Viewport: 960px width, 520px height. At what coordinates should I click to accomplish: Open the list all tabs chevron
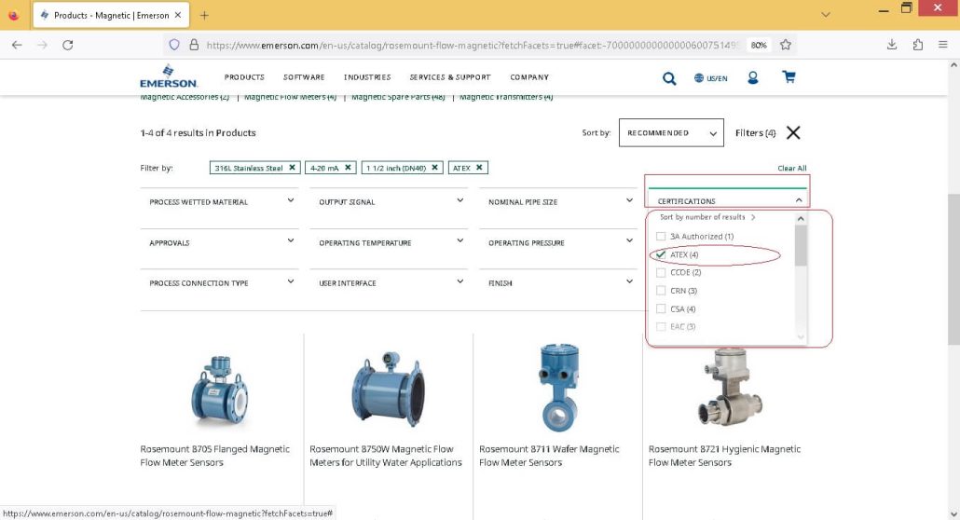point(825,15)
